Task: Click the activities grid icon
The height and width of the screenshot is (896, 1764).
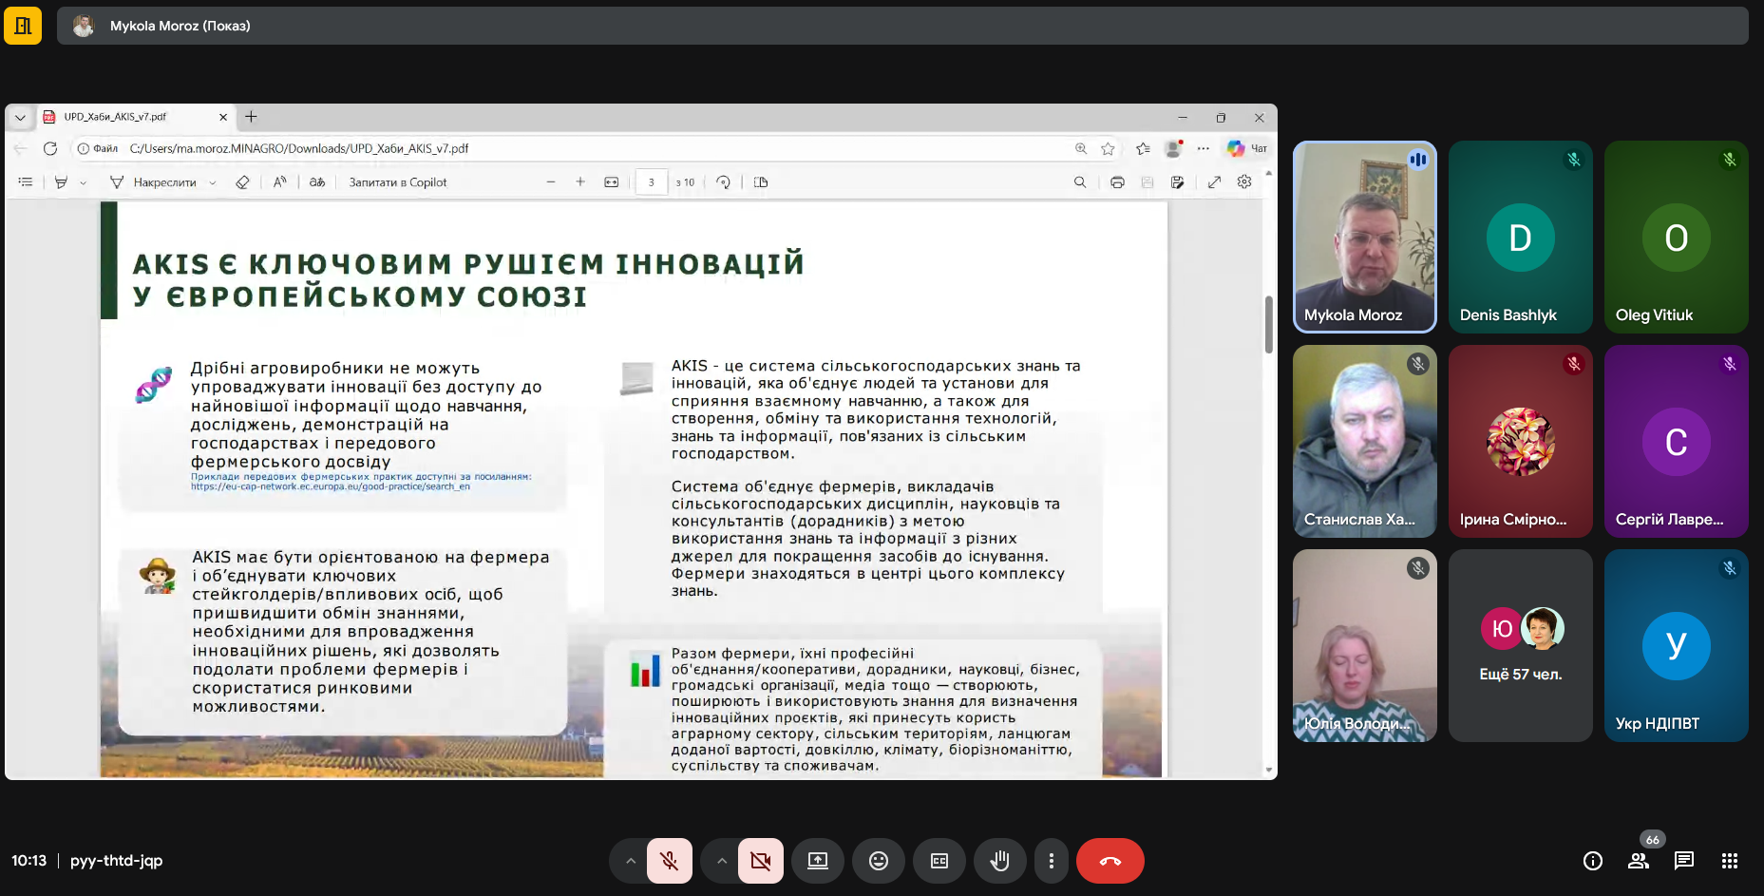Action: pos(1730,861)
